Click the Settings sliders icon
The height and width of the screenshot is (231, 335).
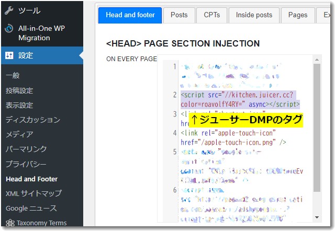(9, 55)
